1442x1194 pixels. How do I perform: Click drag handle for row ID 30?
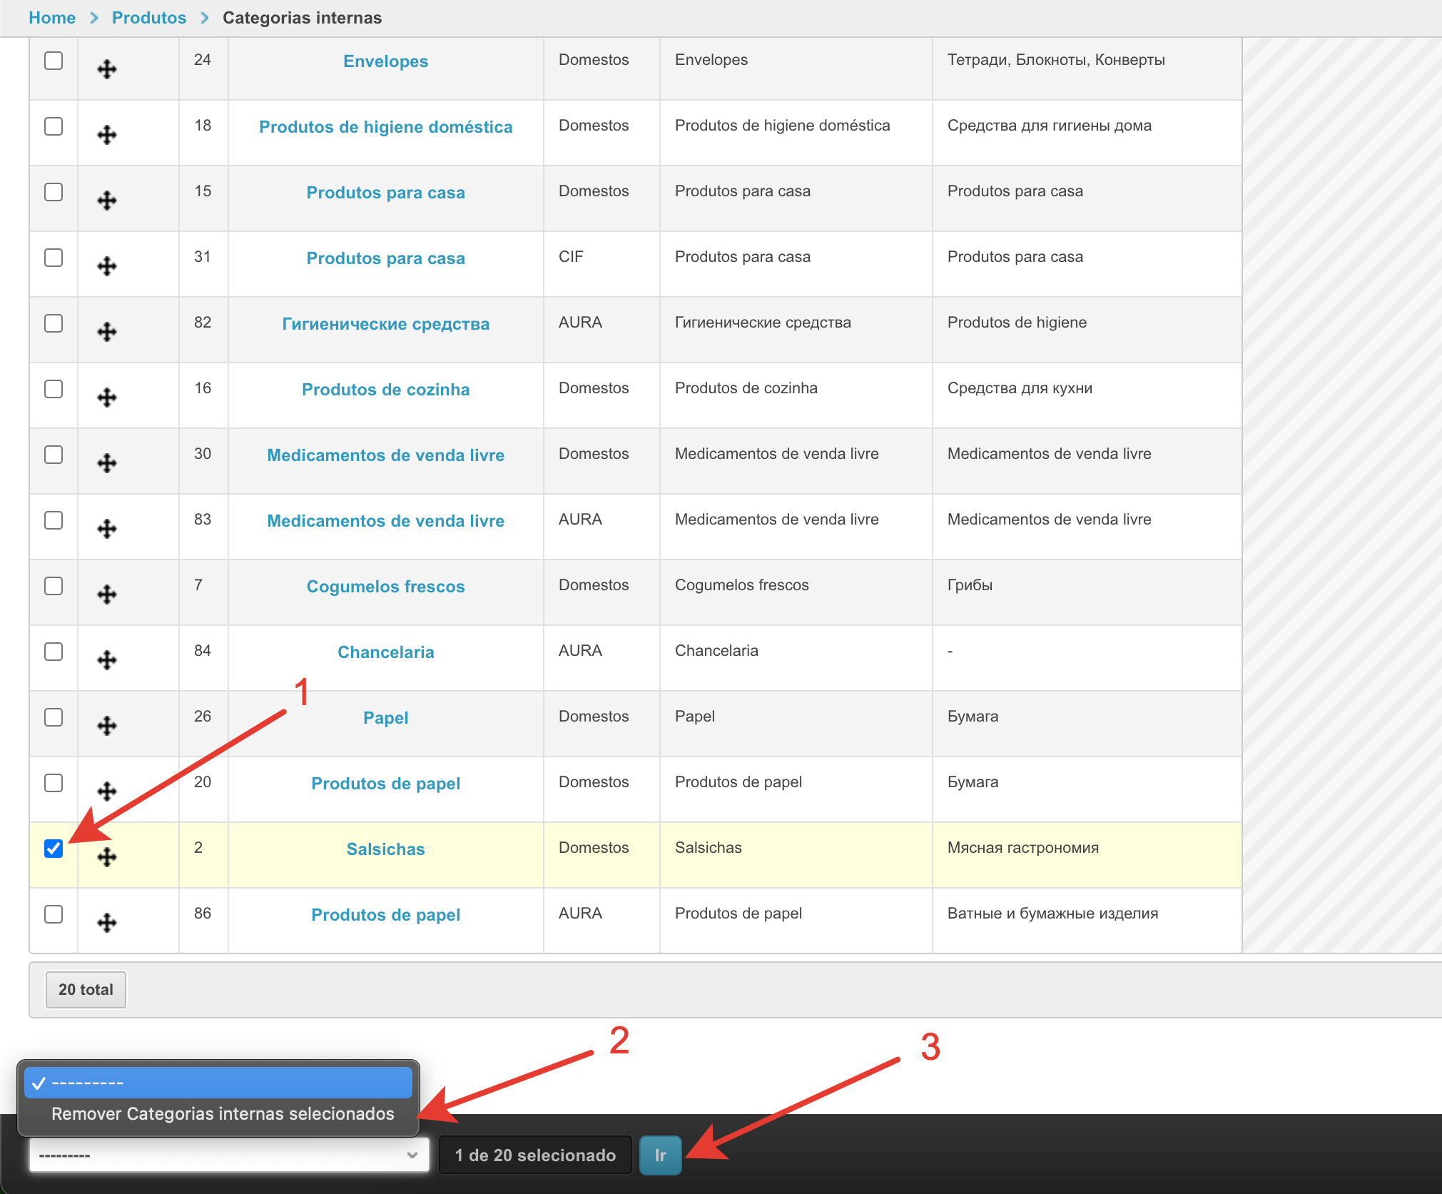click(107, 463)
